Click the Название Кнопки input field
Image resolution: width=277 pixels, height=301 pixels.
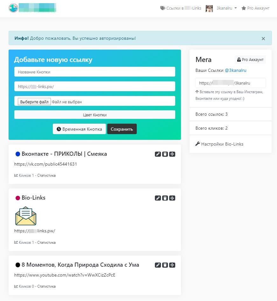95,72
